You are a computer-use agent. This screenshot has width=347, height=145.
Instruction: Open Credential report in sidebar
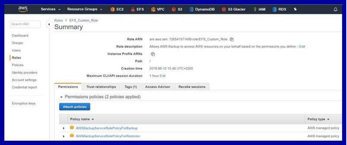tap(24, 87)
